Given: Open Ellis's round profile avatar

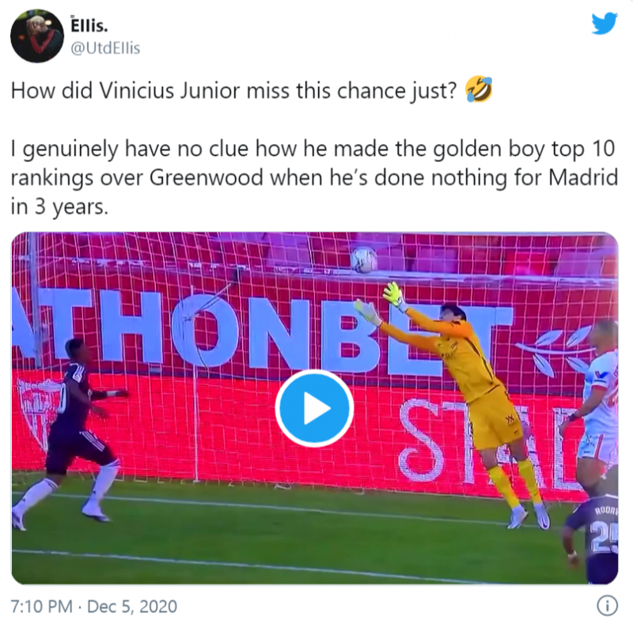Looking at the screenshot, I should click(37, 36).
